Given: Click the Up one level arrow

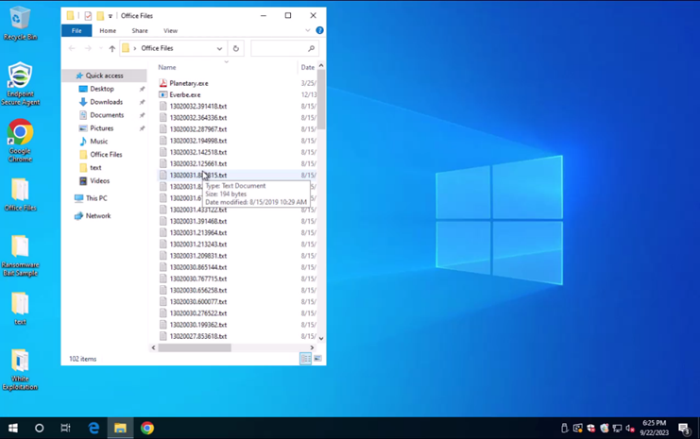Looking at the screenshot, I should [111, 48].
